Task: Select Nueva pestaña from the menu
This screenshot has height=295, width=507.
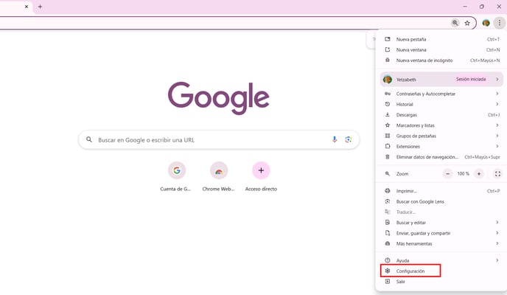Action: tap(441, 39)
